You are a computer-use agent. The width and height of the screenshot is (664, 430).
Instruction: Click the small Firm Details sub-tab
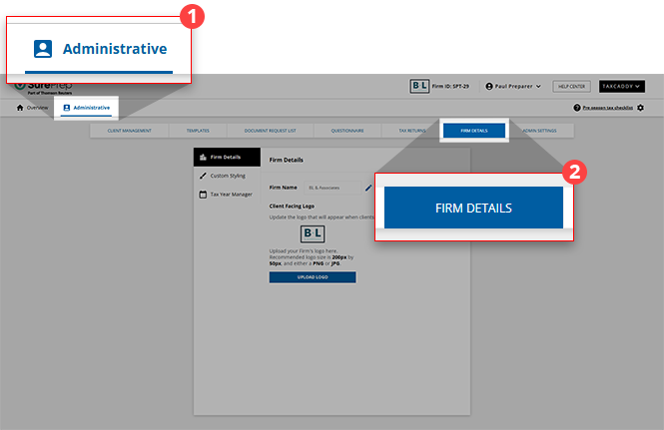click(x=474, y=131)
